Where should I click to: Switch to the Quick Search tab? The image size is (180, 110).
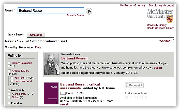tap(16, 34)
